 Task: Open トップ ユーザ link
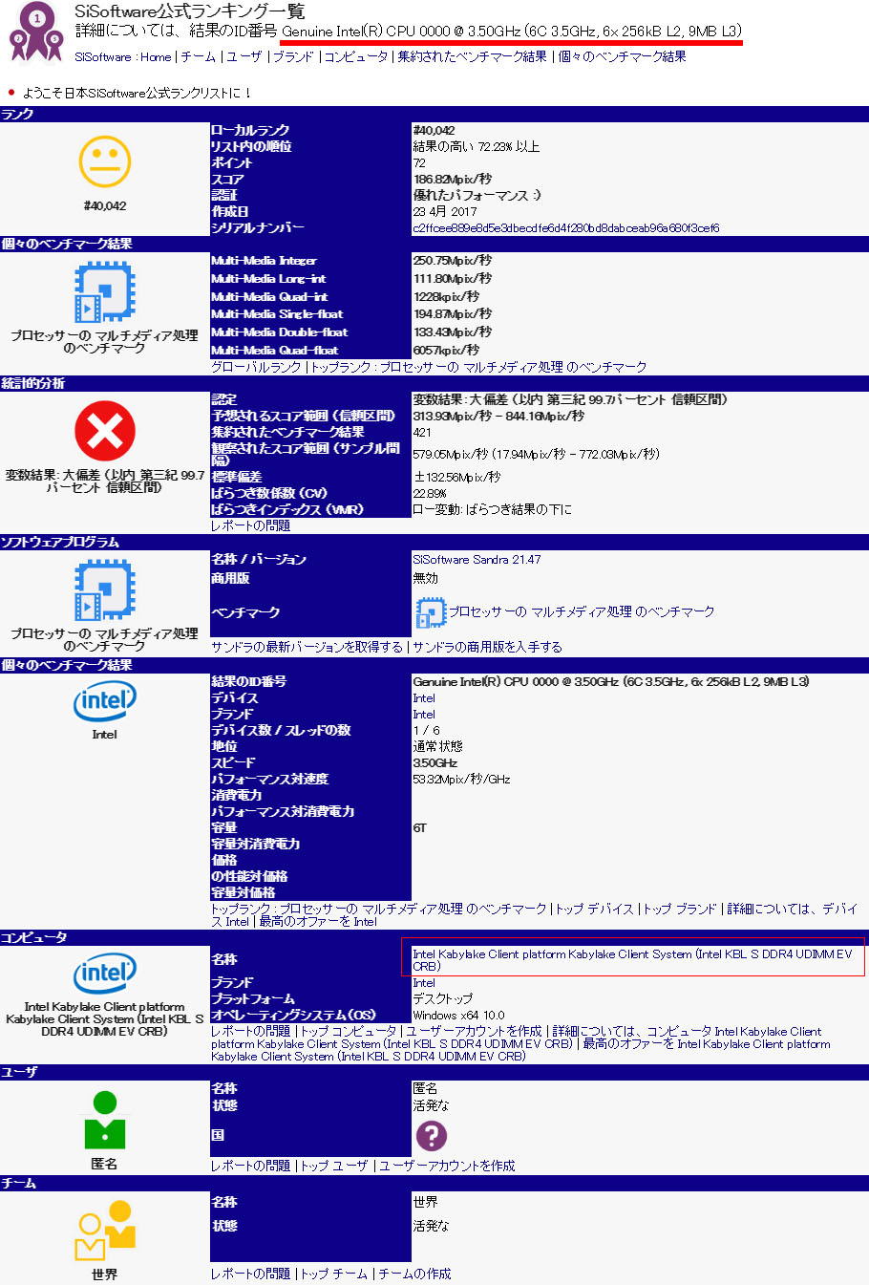point(334,1167)
